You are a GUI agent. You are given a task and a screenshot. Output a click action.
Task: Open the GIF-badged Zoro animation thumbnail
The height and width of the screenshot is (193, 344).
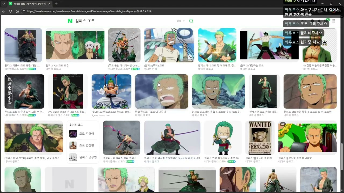(x=307, y=138)
